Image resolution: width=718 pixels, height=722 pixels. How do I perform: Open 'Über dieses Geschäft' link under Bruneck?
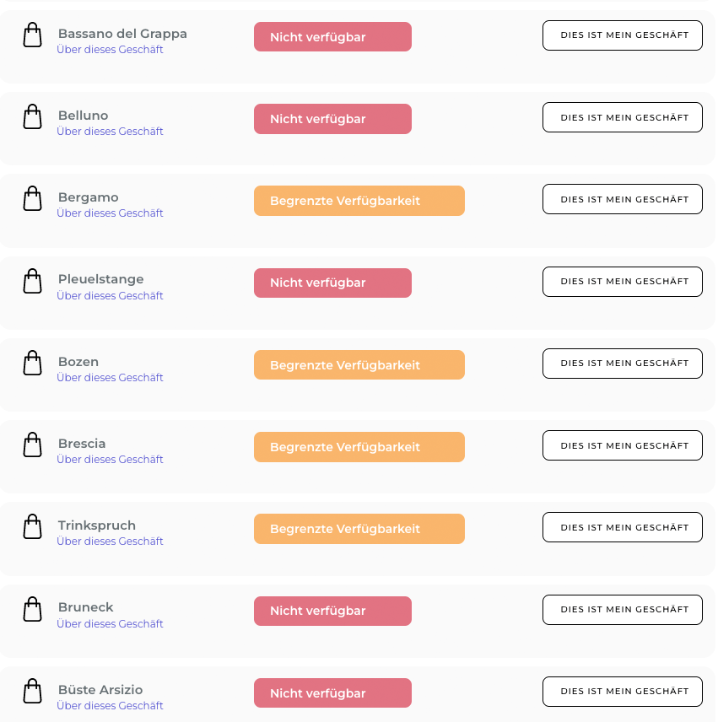[110, 624]
